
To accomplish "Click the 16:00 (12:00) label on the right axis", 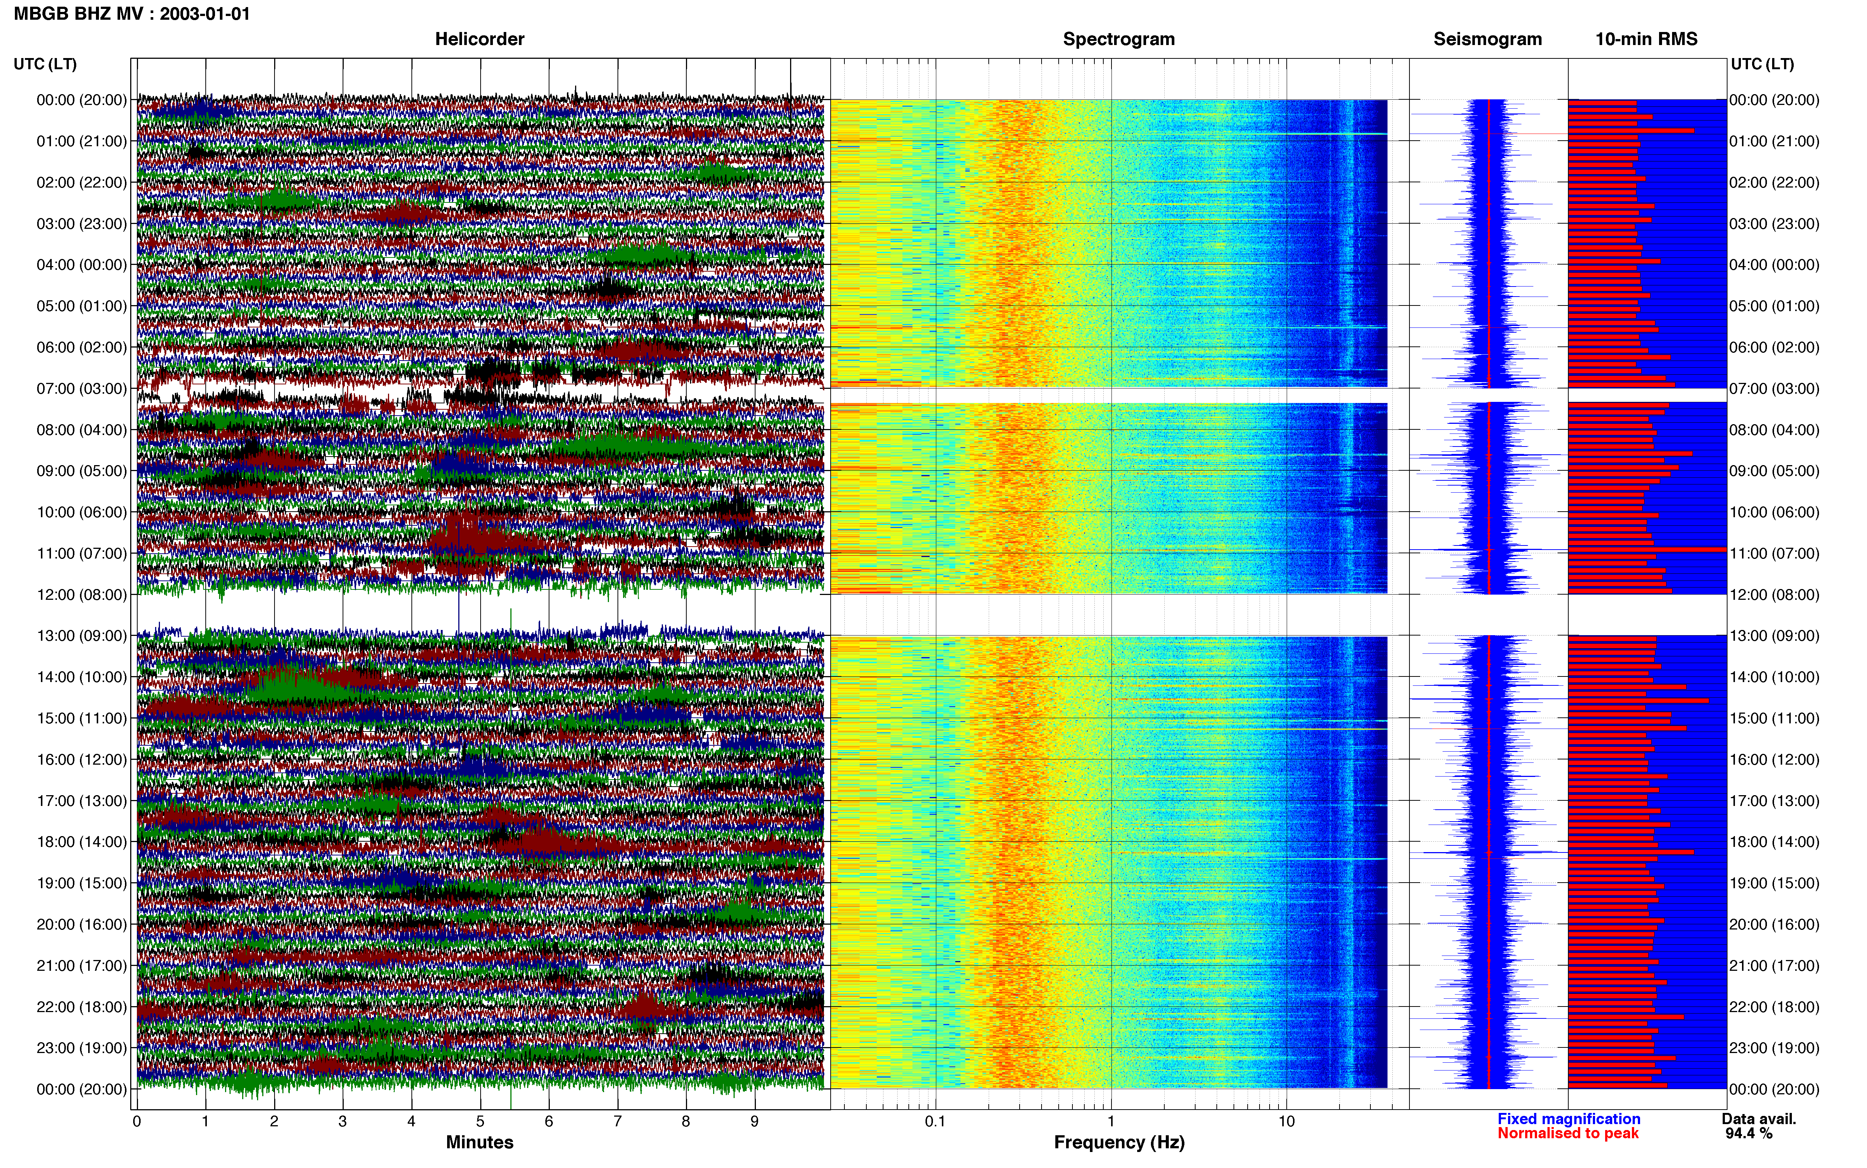I will [x=1774, y=759].
